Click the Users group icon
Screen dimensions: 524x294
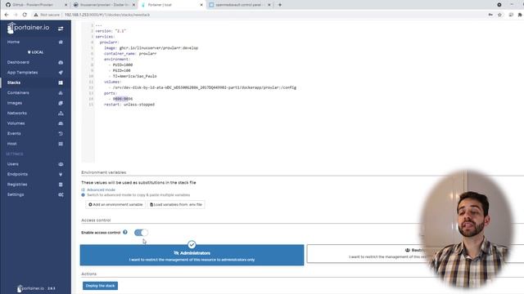click(61, 164)
